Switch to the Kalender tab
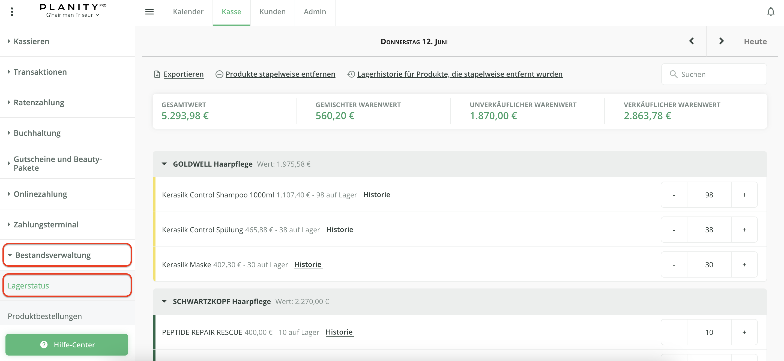The width and height of the screenshot is (784, 361). point(188,11)
